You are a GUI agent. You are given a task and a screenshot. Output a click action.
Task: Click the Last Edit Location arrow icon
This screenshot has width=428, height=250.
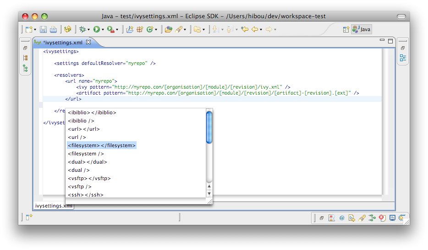pyautogui.click(x=245, y=29)
